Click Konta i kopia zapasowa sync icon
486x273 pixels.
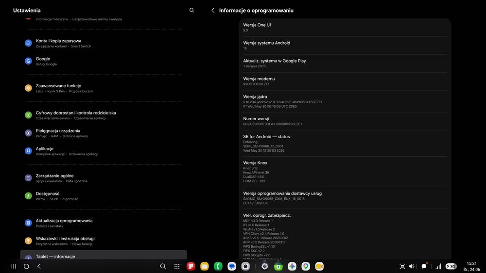28,43
